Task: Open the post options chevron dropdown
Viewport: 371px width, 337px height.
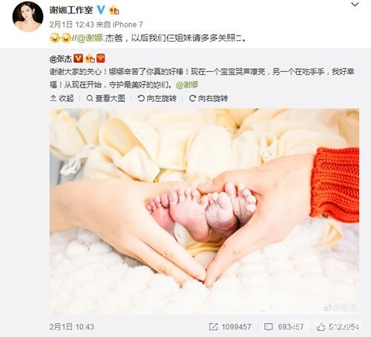Action: click(355, 4)
